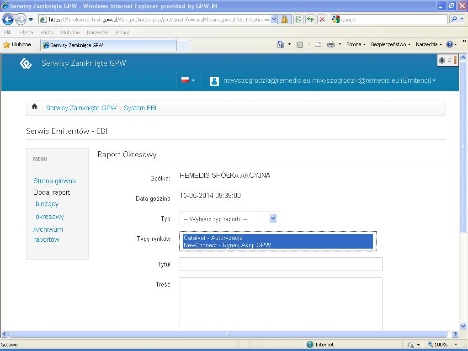Click the Print icon in command bar
This screenshot has height=351, width=468.
point(331,44)
